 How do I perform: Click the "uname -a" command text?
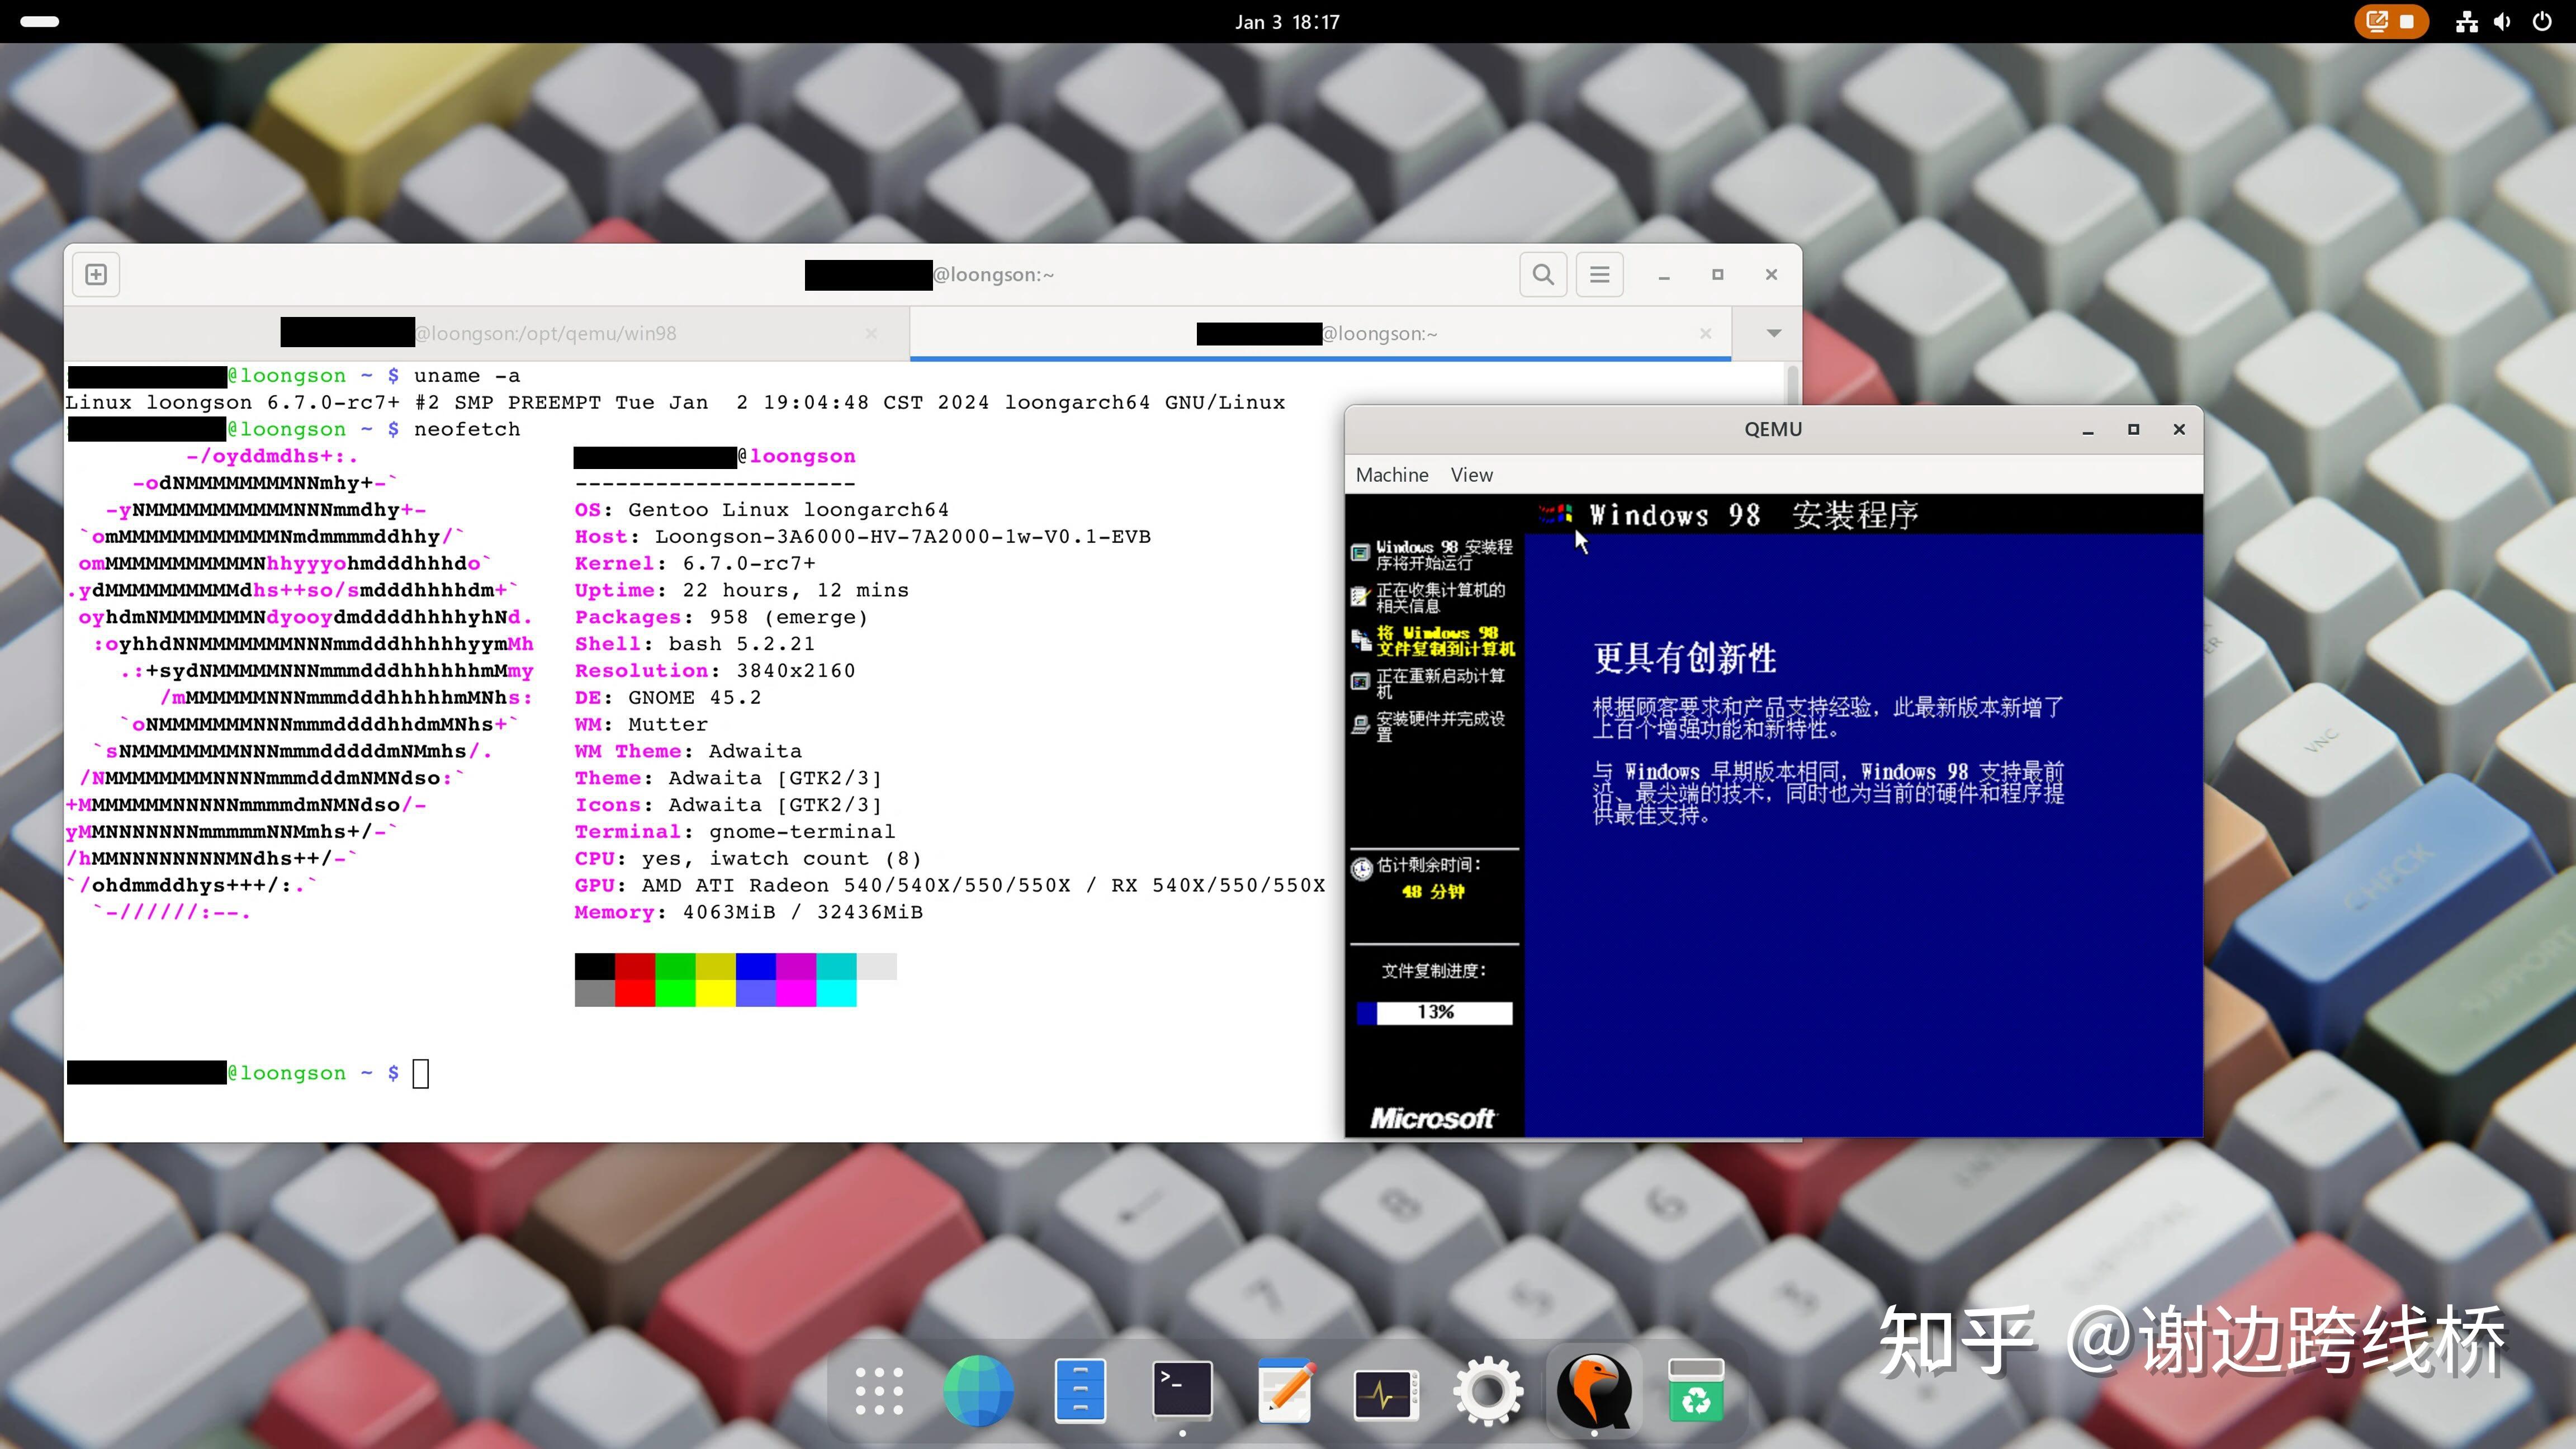[467, 375]
